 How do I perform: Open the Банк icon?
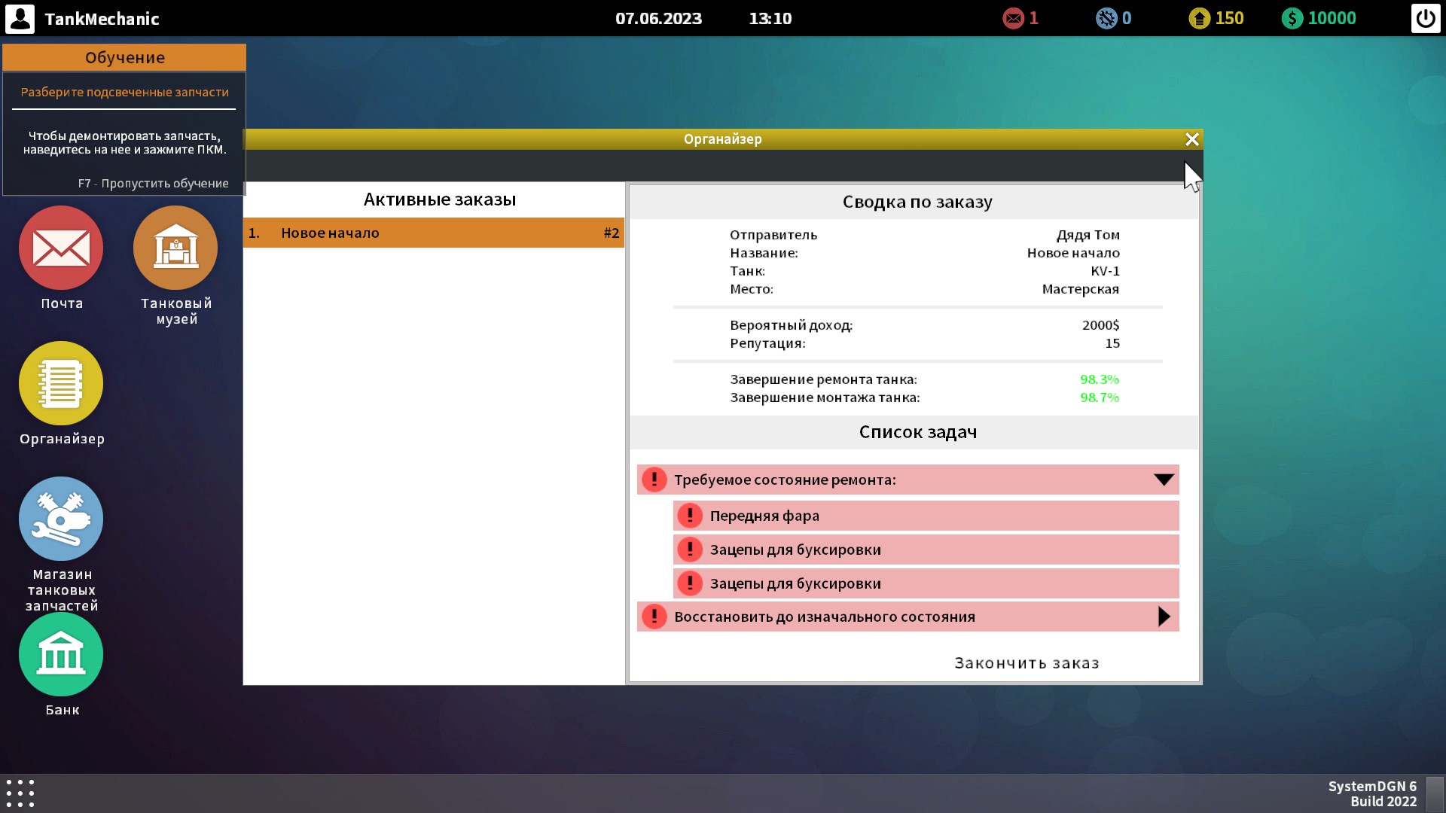click(61, 654)
